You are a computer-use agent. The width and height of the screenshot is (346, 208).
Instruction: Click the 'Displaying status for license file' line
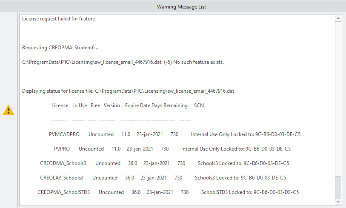coord(128,91)
